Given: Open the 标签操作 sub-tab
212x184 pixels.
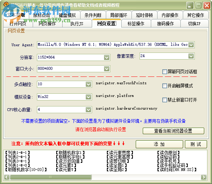Looking at the screenshot, I should pyautogui.click(x=136, y=24).
